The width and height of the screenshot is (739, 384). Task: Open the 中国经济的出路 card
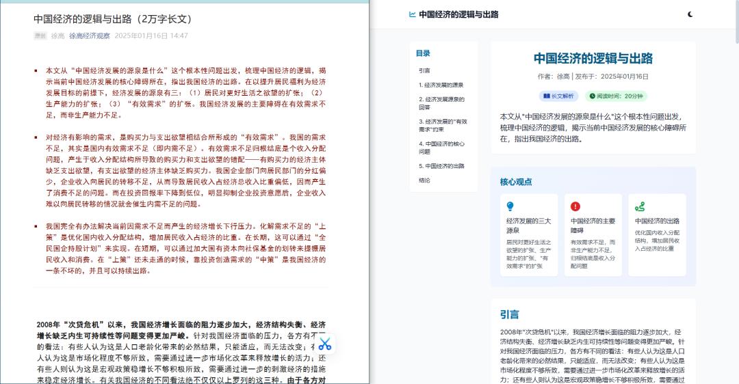tap(657, 235)
